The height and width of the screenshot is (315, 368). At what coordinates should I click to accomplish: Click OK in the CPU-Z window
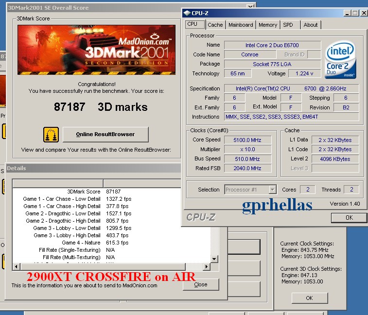pyautogui.click(x=349, y=218)
